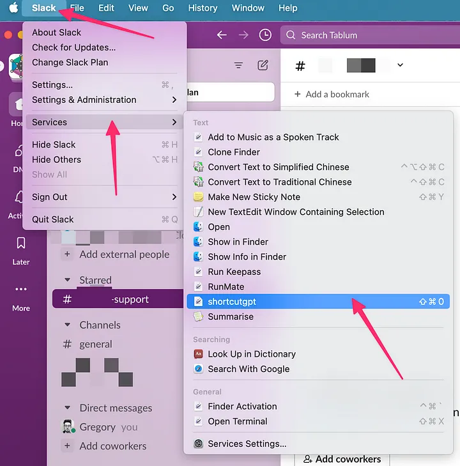Image resolution: width=460 pixels, height=466 pixels.
Task: Click the filter icon in sidebar header
Action: [238, 65]
